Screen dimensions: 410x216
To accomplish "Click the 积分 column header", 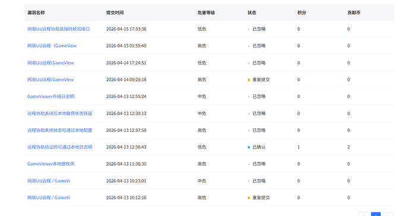I will tap(302, 12).
